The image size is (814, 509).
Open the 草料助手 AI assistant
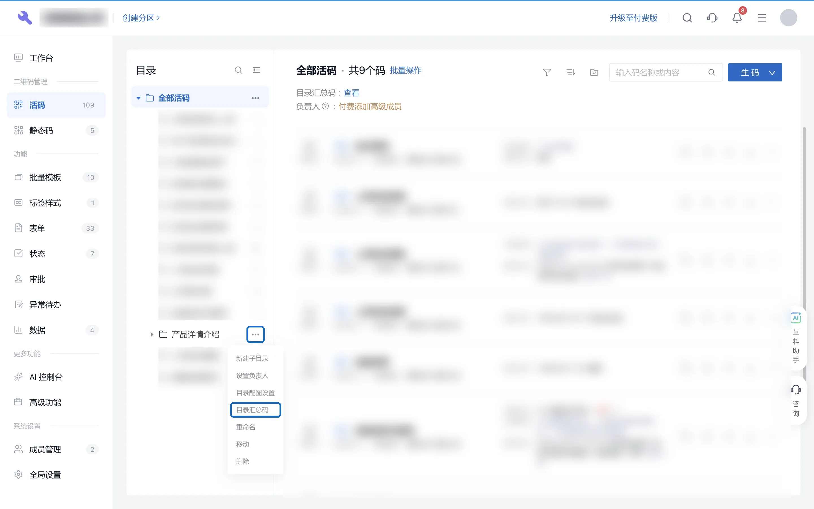tap(796, 338)
